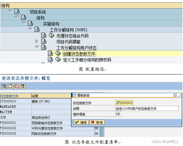
Task: Select the PS000003 table row
Action: click(50, 133)
